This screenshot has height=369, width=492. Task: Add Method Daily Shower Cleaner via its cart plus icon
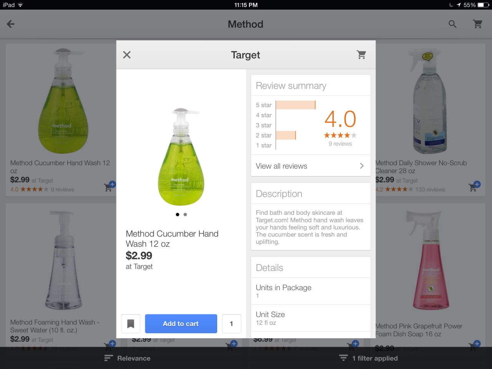click(474, 187)
